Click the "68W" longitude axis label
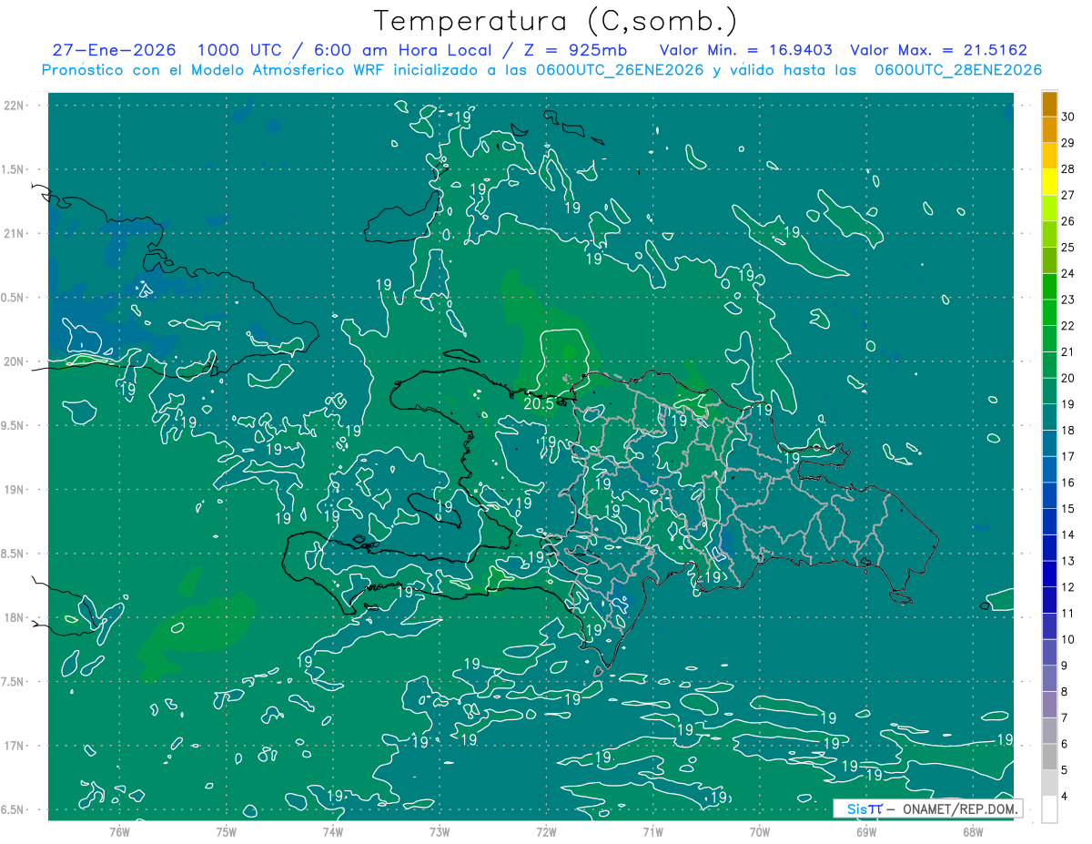Screen dimensions: 1092x844 [973, 831]
